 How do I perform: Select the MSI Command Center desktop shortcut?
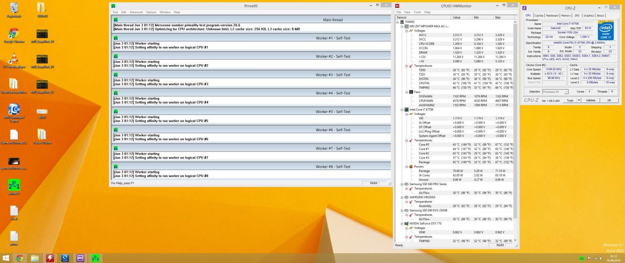click(14, 113)
